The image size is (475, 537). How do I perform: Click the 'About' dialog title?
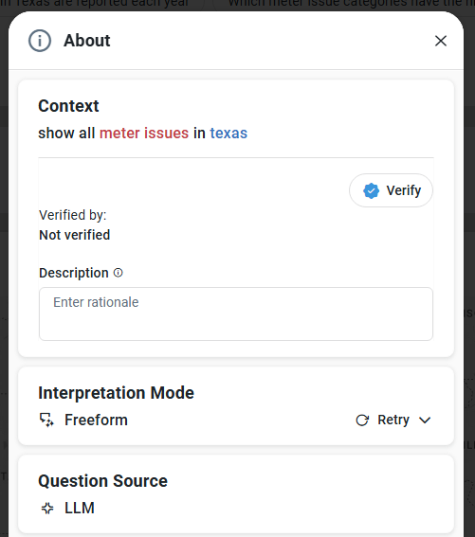(87, 41)
